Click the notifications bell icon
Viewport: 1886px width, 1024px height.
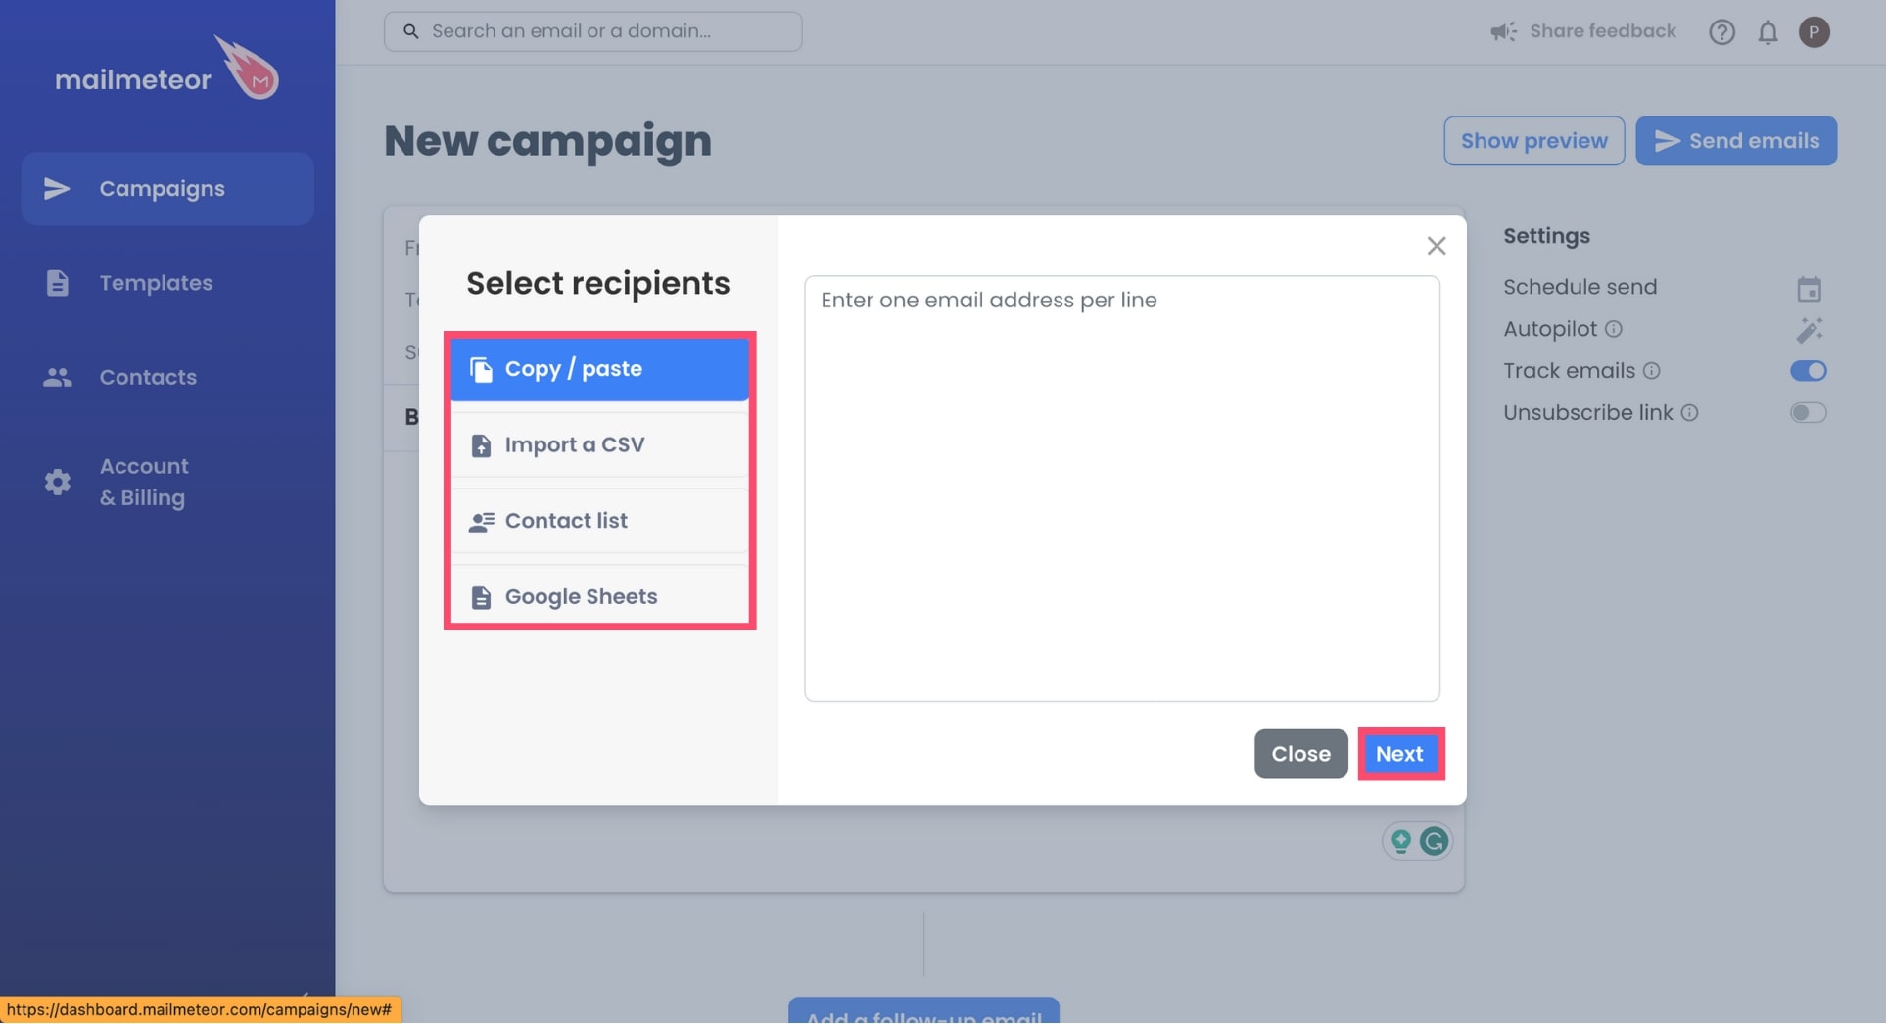pyautogui.click(x=1768, y=32)
